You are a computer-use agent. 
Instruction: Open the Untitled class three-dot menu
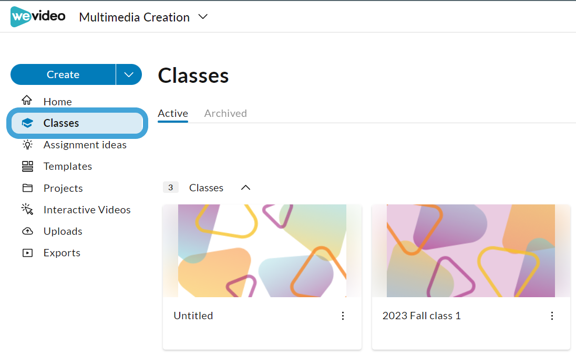343,316
